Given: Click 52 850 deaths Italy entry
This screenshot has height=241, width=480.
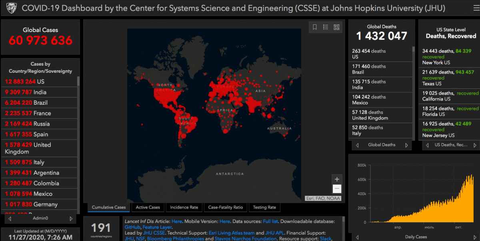Looking at the screenshot, I should [380, 130].
